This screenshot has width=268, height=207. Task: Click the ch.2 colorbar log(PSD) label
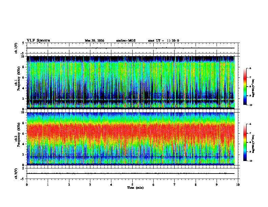(253, 144)
